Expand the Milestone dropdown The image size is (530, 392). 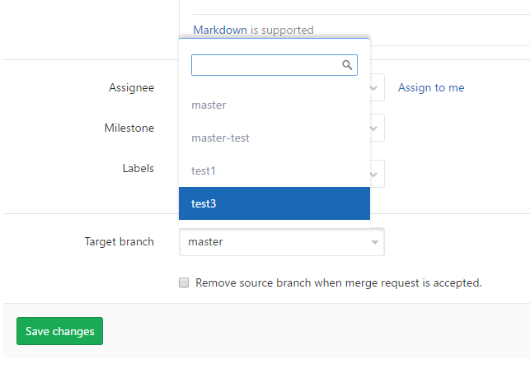click(377, 128)
